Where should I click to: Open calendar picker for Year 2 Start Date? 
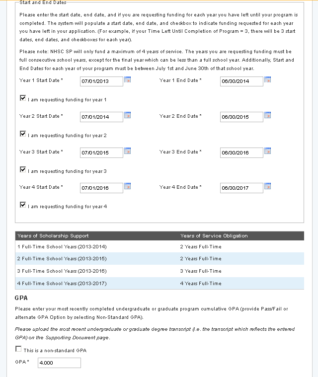click(128, 115)
